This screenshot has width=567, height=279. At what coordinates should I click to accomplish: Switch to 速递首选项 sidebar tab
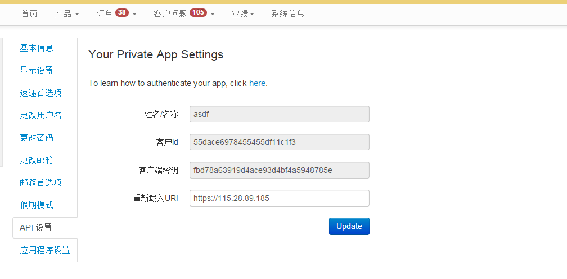(40, 93)
